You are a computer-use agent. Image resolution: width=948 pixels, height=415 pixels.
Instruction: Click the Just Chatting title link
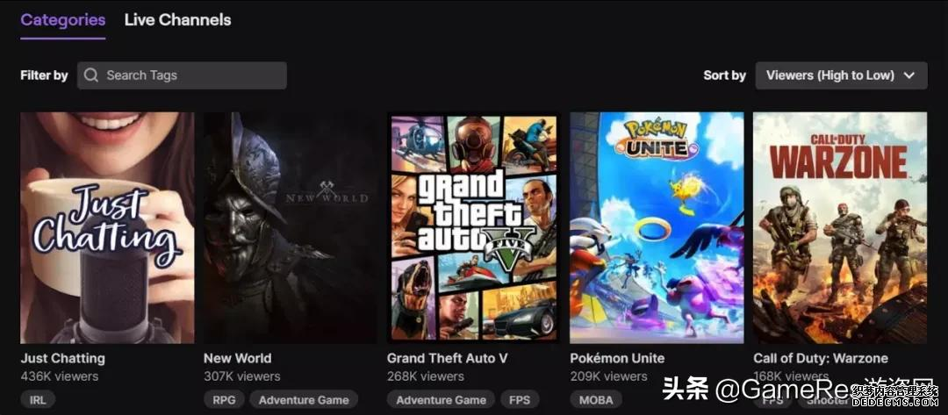[x=63, y=358]
